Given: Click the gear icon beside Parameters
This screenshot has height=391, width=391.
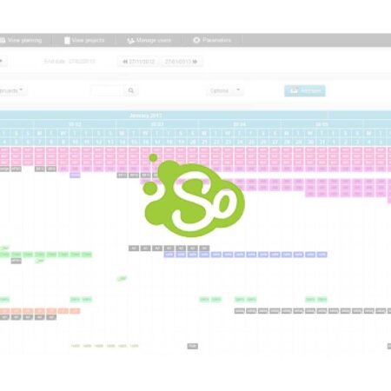Looking at the screenshot, I should (x=196, y=40).
